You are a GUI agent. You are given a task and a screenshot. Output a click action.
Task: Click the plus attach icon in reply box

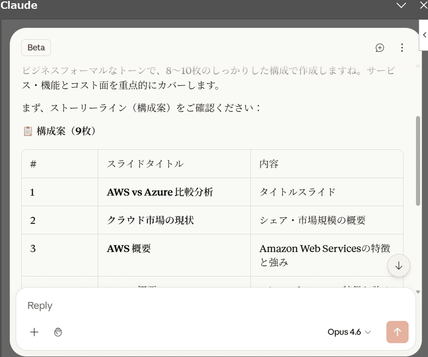click(34, 332)
